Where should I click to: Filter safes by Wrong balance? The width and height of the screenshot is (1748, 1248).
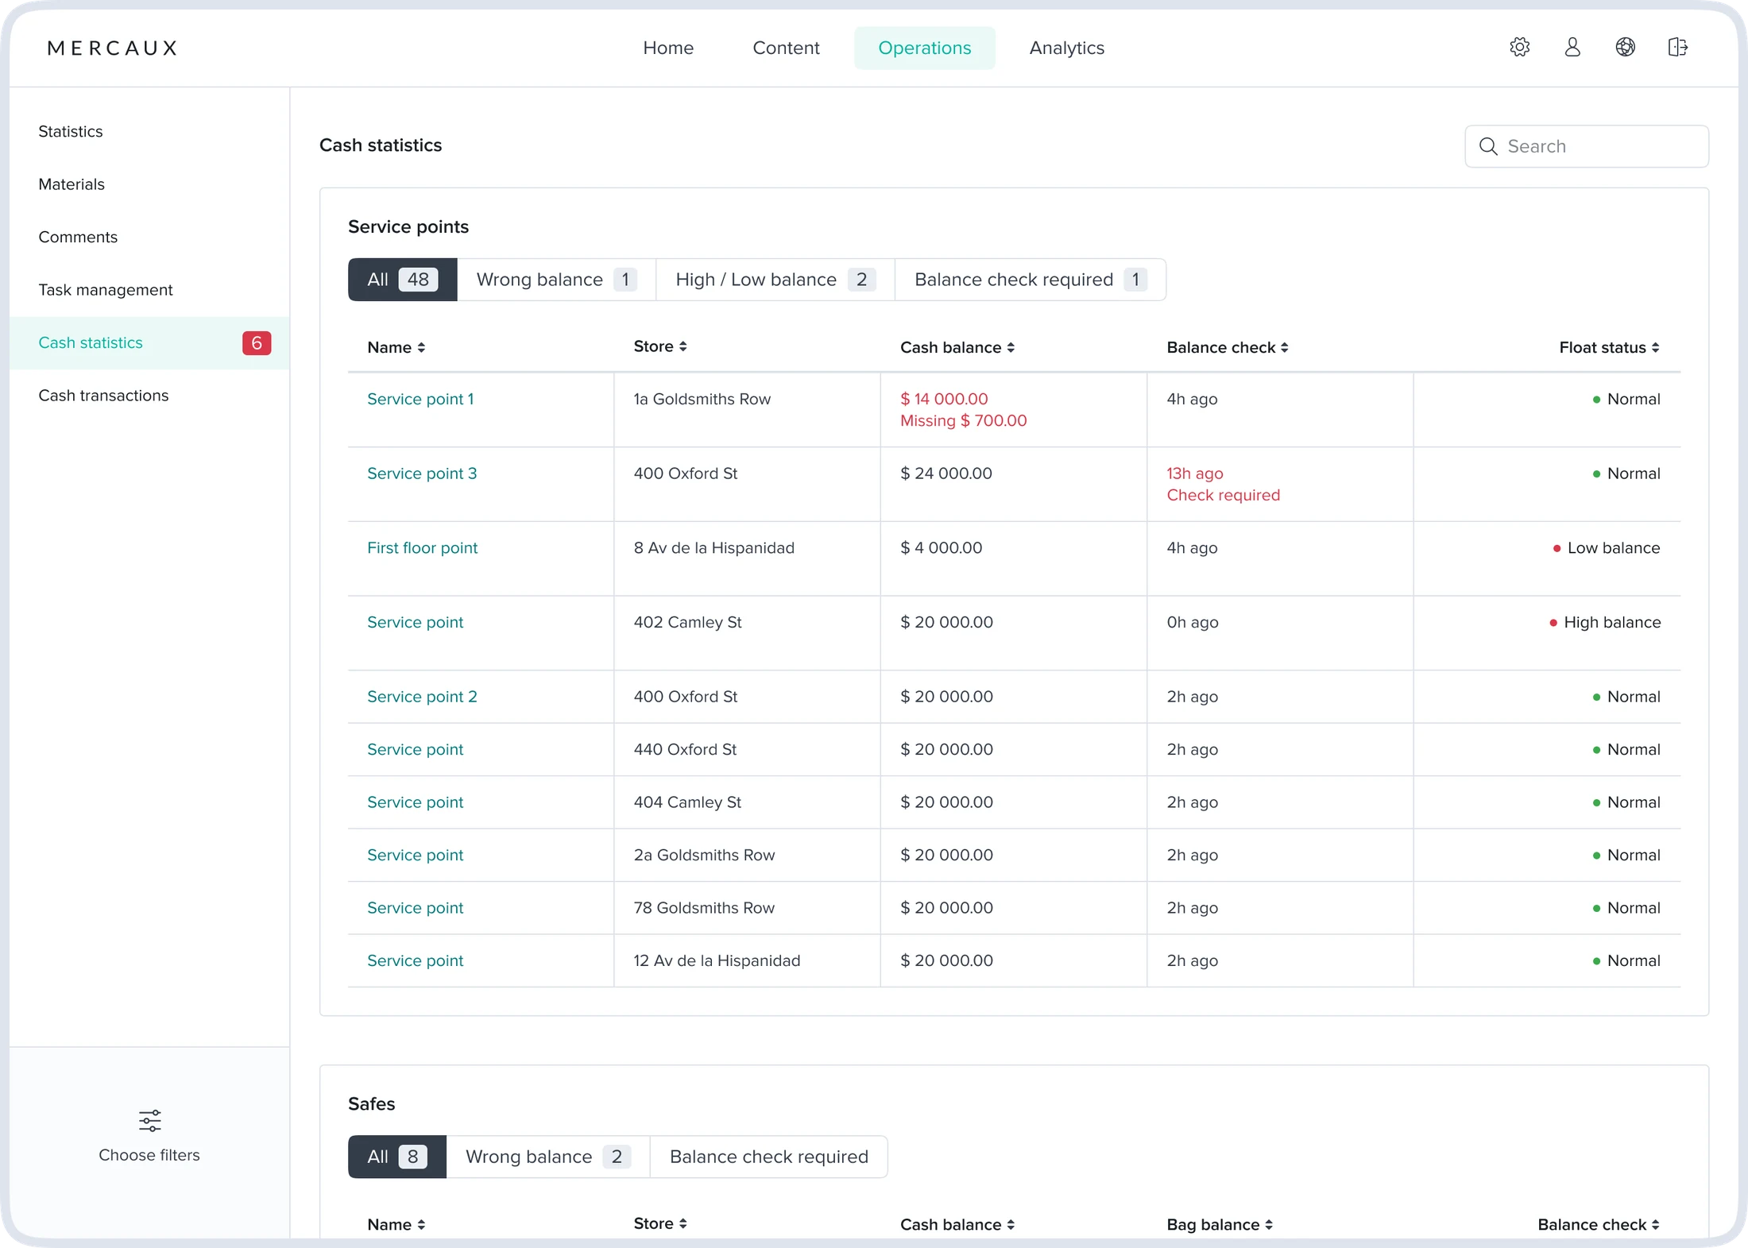pos(547,1157)
